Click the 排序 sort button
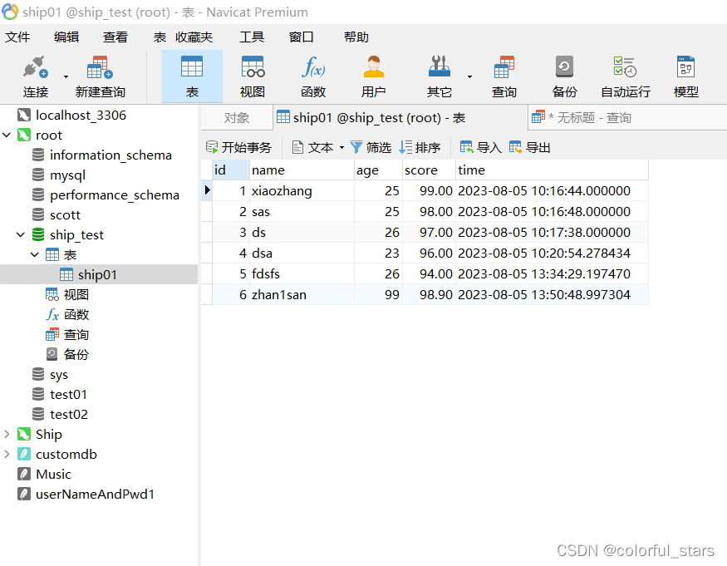This screenshot has height=566, width=727. point(420,148)
